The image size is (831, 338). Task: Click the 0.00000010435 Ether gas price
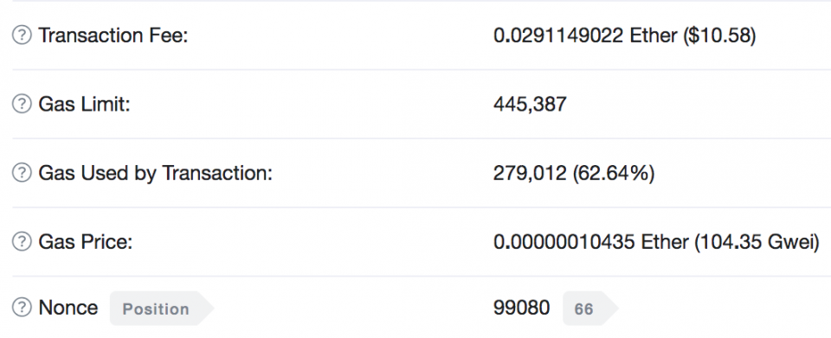click(x=591, y=242)
